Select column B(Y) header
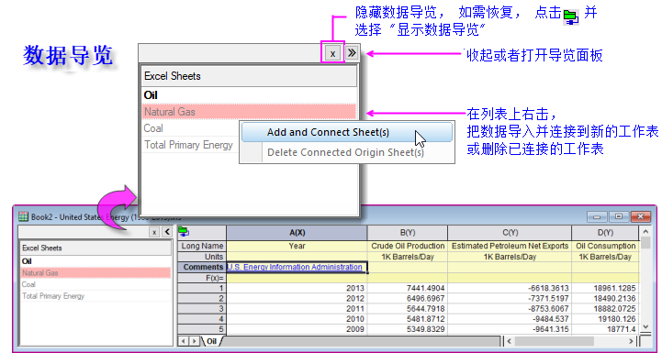 [408, 233]
